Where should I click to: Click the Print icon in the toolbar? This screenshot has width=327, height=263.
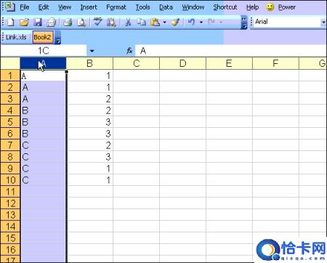point(68,23)
